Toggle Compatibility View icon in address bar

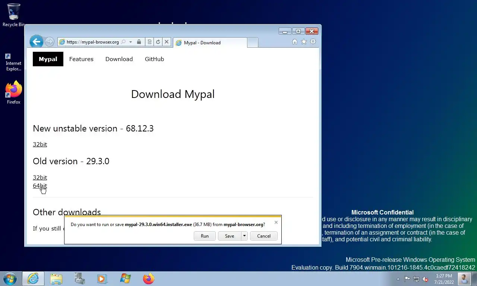point(149,42)
